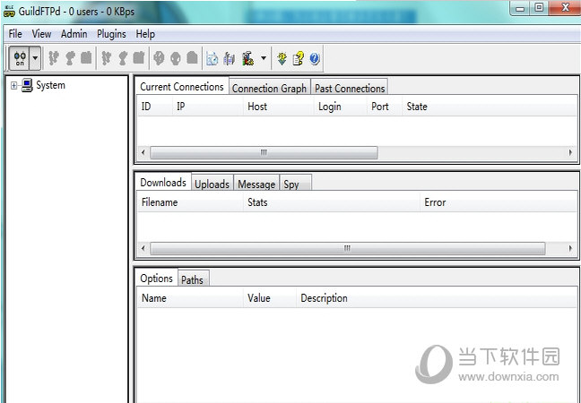
Task: Click the first grayed group icon after on dropdown
Action: click(x=54, y=58)
